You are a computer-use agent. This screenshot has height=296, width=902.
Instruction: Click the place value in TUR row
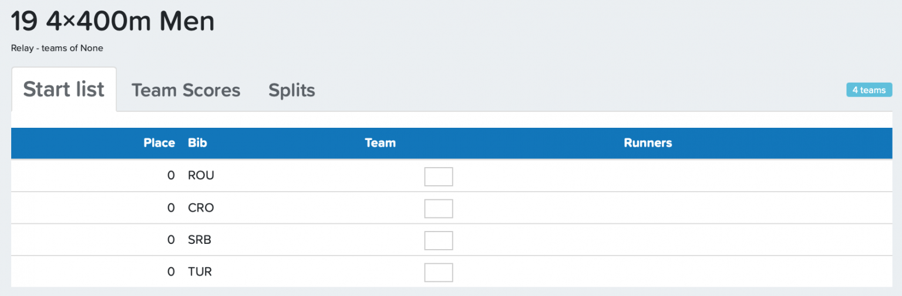[x=171, y=272]
